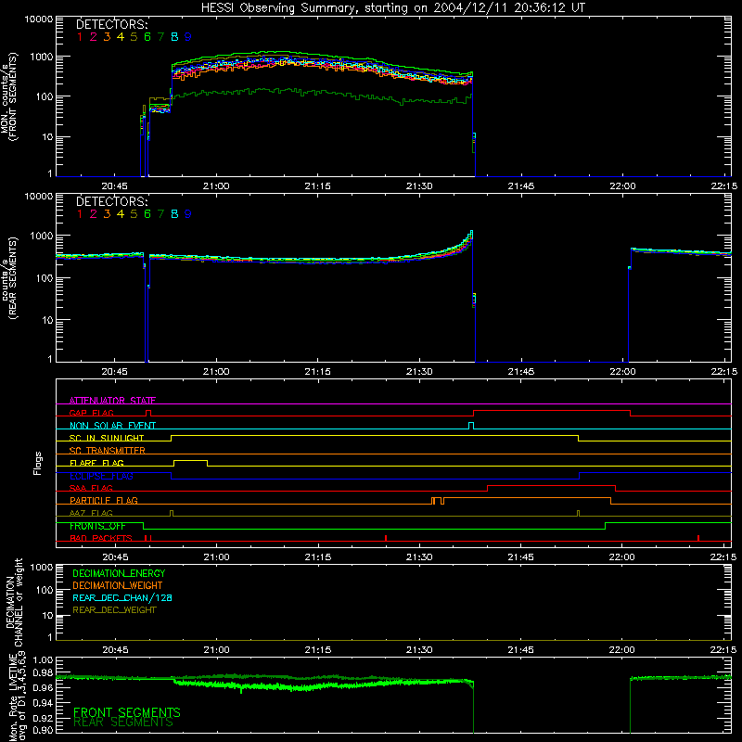This screenshot has height=742, width=742.
Task: Click the DECIMATION_WEIGHT legend entry
Action: (118, 585)
